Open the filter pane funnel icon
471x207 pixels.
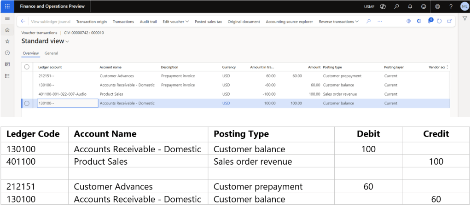pyautogui.click(x=465, y=18)
